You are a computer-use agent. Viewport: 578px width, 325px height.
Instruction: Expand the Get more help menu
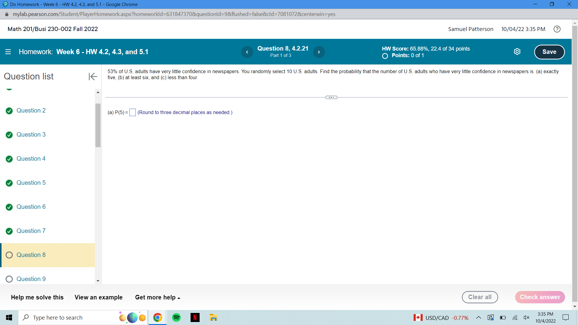pyautogui.click(x=157, y=297)
